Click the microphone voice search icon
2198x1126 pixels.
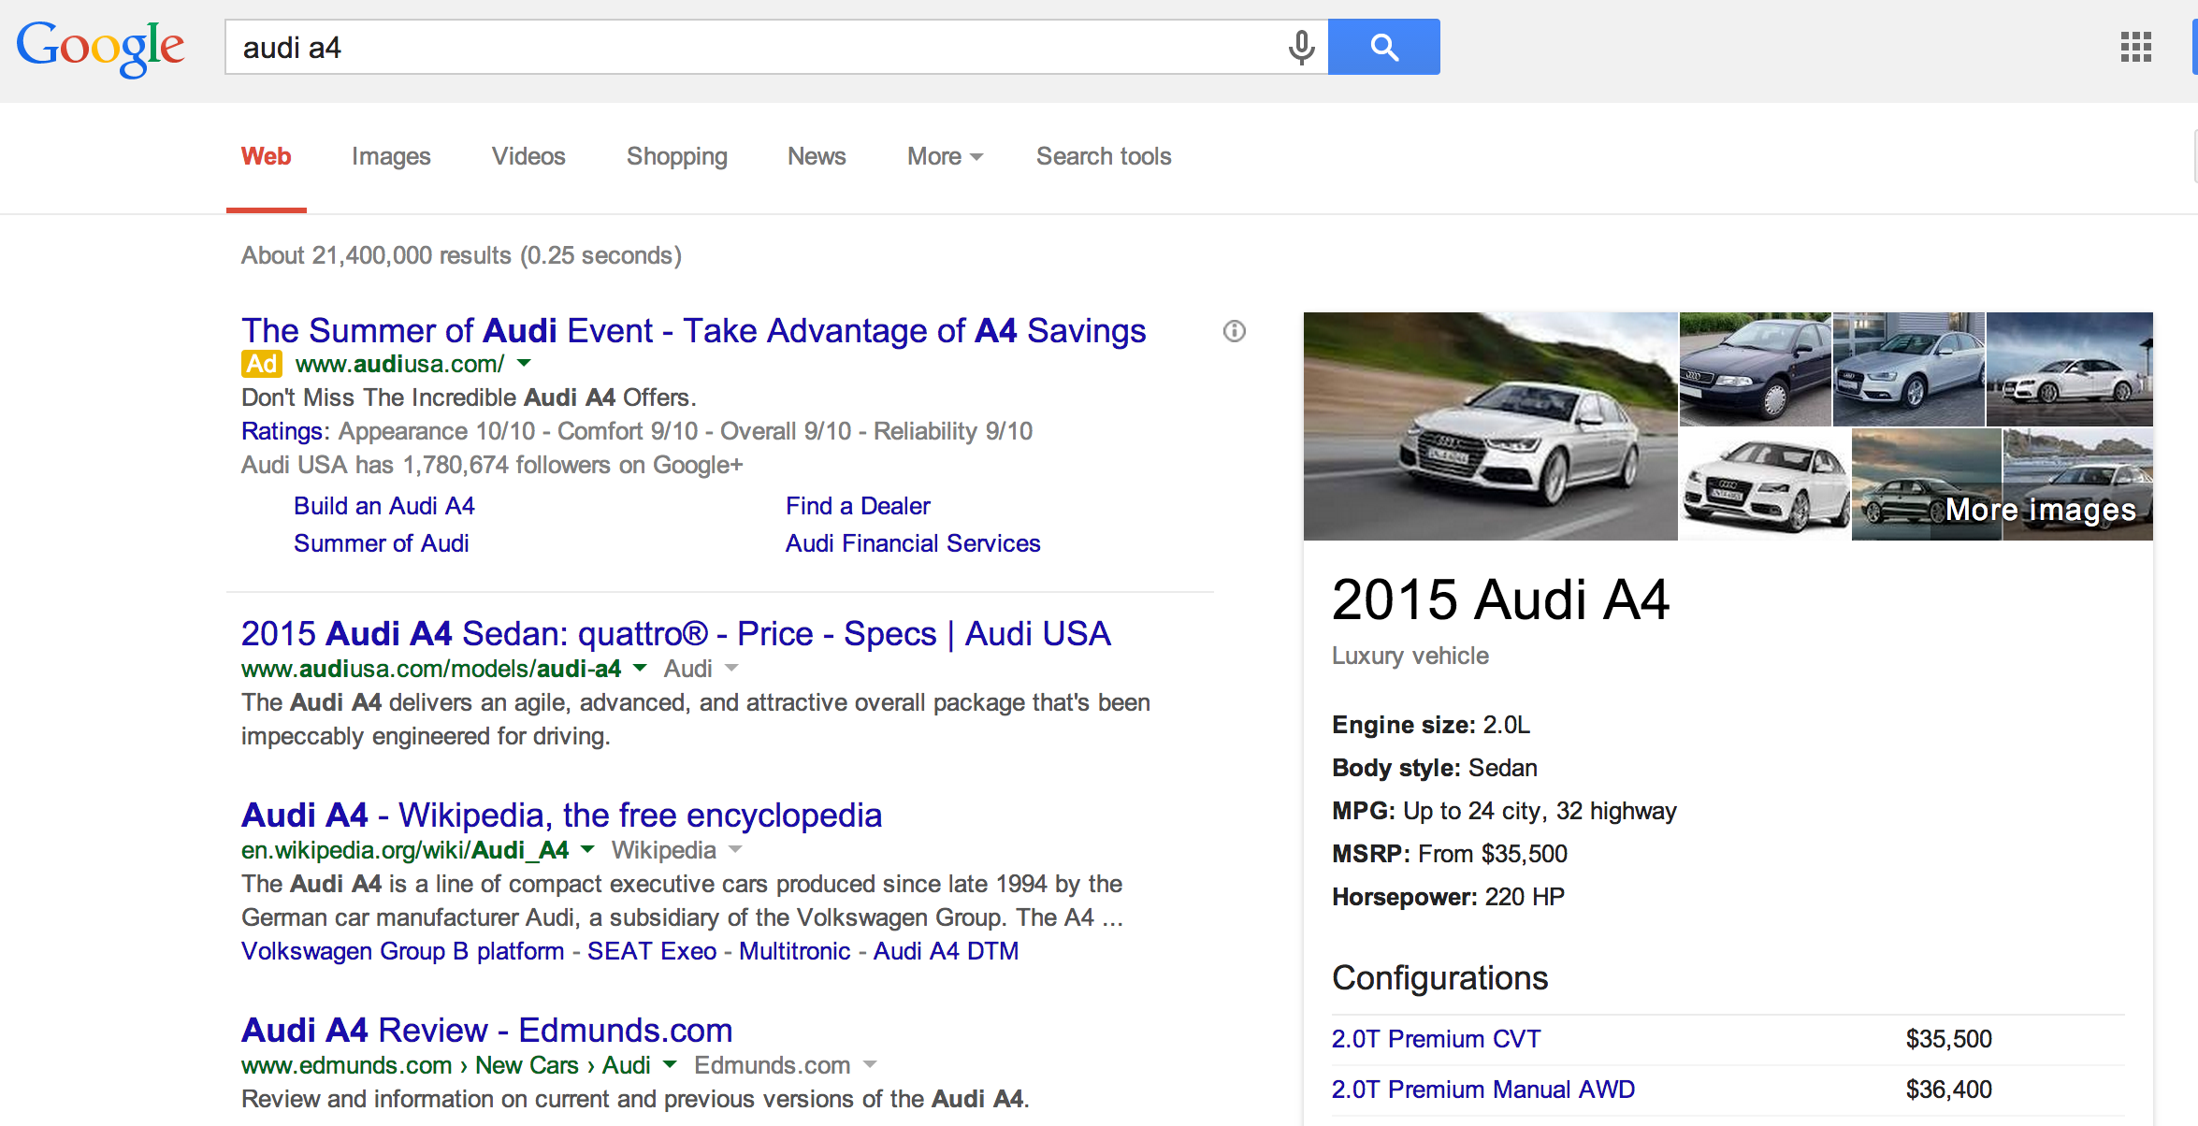pos(1301,47)
